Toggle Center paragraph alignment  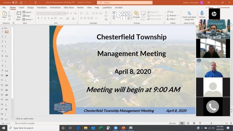tap(85, 18)
